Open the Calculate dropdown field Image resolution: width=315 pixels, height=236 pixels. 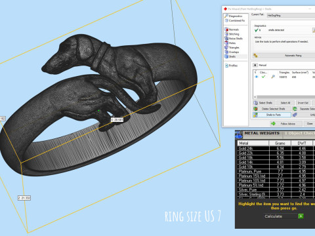click(281, 216)
